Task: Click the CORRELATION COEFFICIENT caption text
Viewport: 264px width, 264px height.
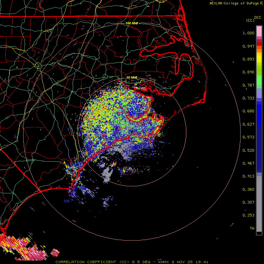Action: pos(86,262)
